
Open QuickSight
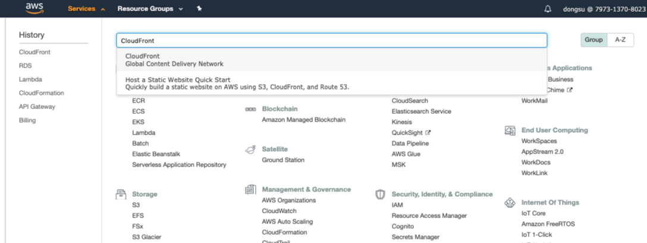[x=407, y=133]
